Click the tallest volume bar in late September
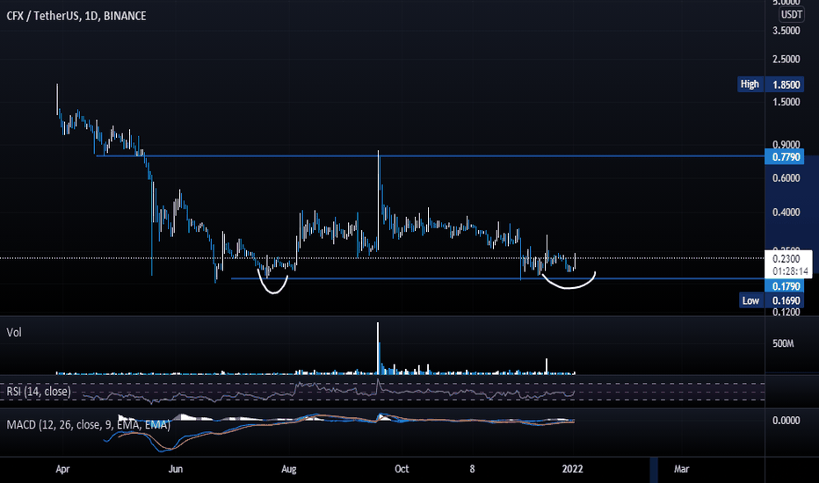 378,349
